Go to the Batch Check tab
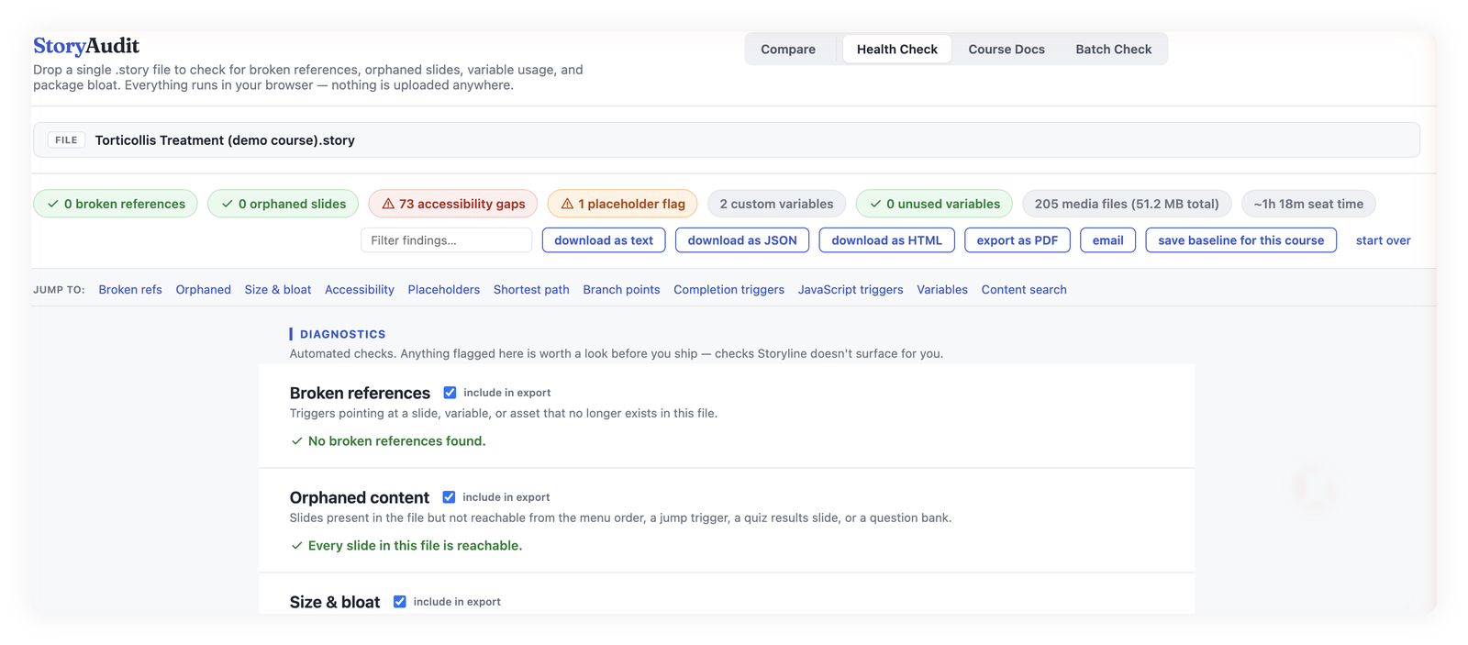This screenshot has width=1468, height=645. (x=1113, y=49)
